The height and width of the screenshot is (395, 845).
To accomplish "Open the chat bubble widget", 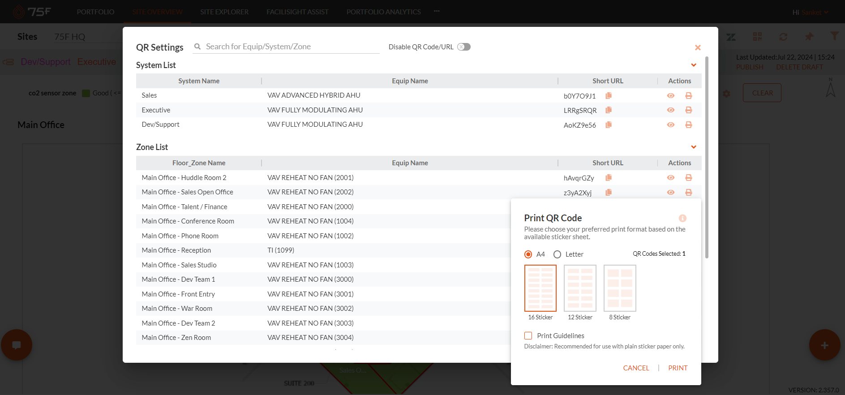I will click(x=17, y=345).
